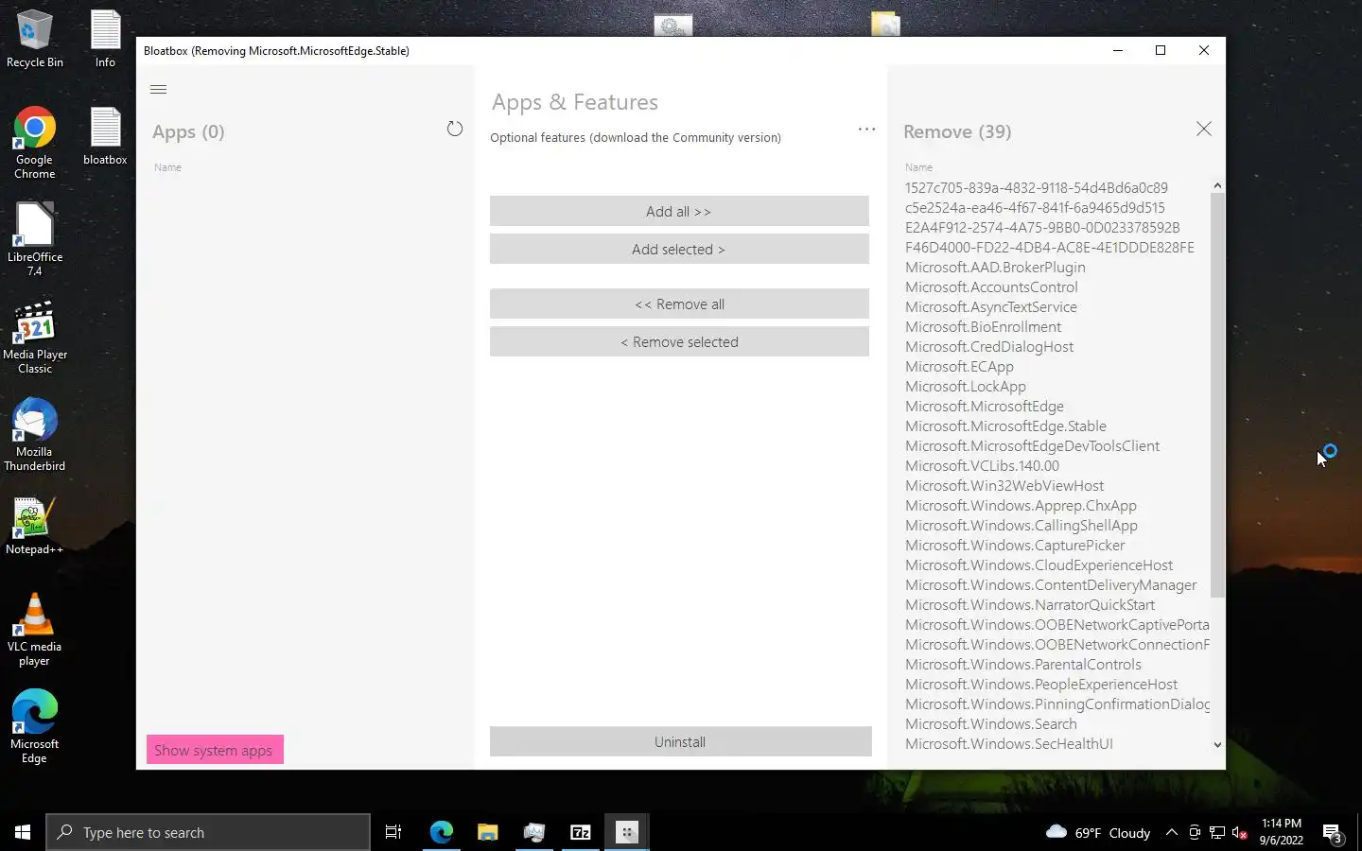
Task: Open the three-dots options menu
Action: click(x=866, y=129)
